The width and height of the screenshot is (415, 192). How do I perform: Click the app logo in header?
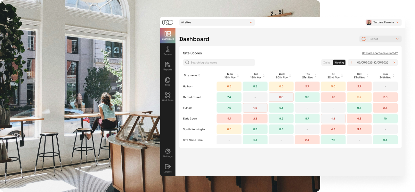167,22
